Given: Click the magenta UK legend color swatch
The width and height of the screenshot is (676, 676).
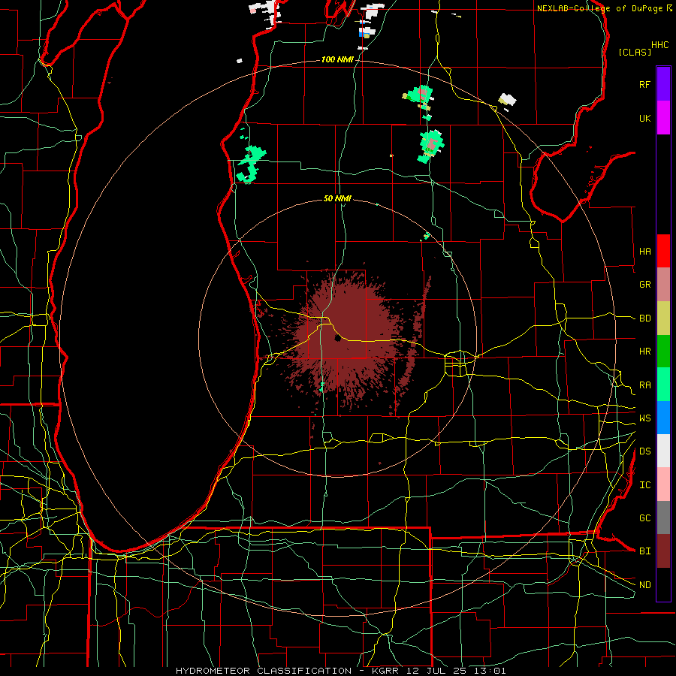Looking at the screenshot, I should click(663, 118).
